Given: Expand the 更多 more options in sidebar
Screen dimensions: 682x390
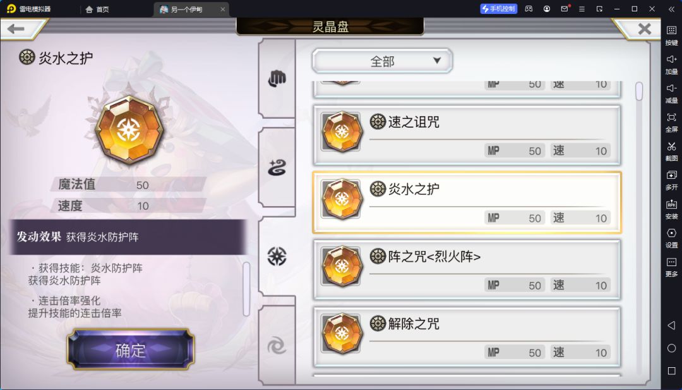Looking at the screenshot, I should [x=671, y=266].
